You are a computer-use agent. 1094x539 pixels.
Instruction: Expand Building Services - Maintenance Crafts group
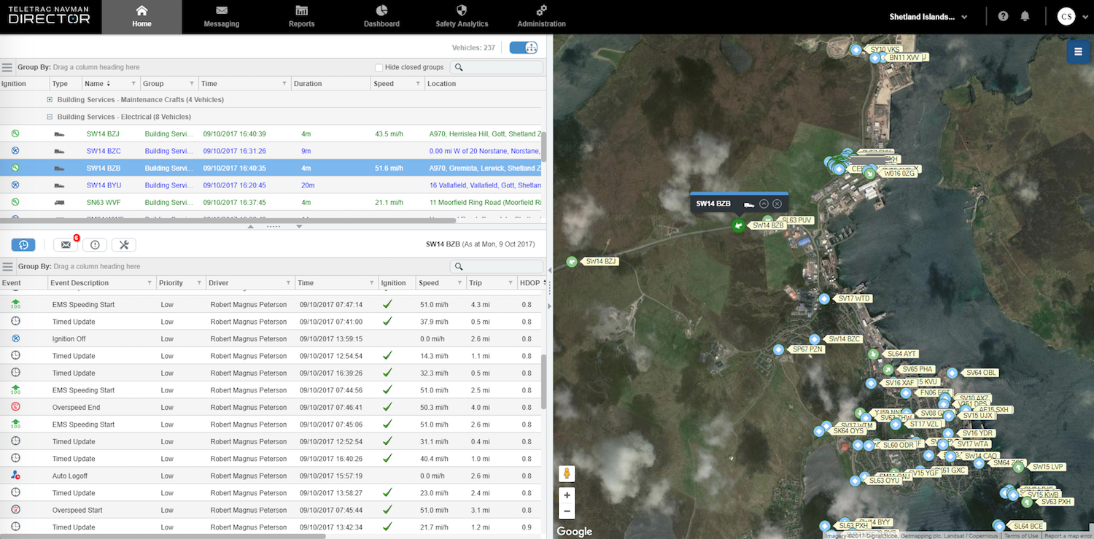[50, 100]
